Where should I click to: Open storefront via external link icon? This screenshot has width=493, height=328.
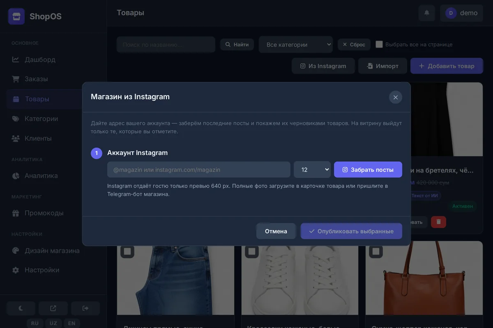tap(53, 308)
